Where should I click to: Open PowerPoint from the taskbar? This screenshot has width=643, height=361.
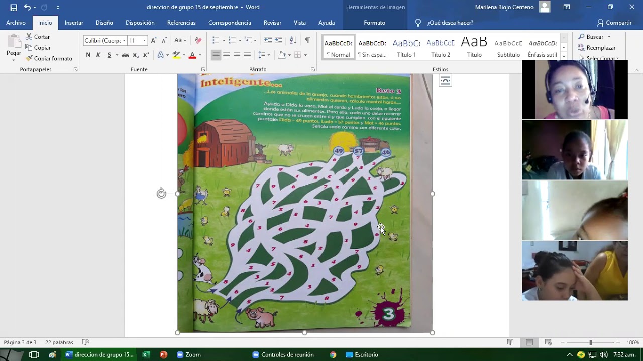[163, 354]
